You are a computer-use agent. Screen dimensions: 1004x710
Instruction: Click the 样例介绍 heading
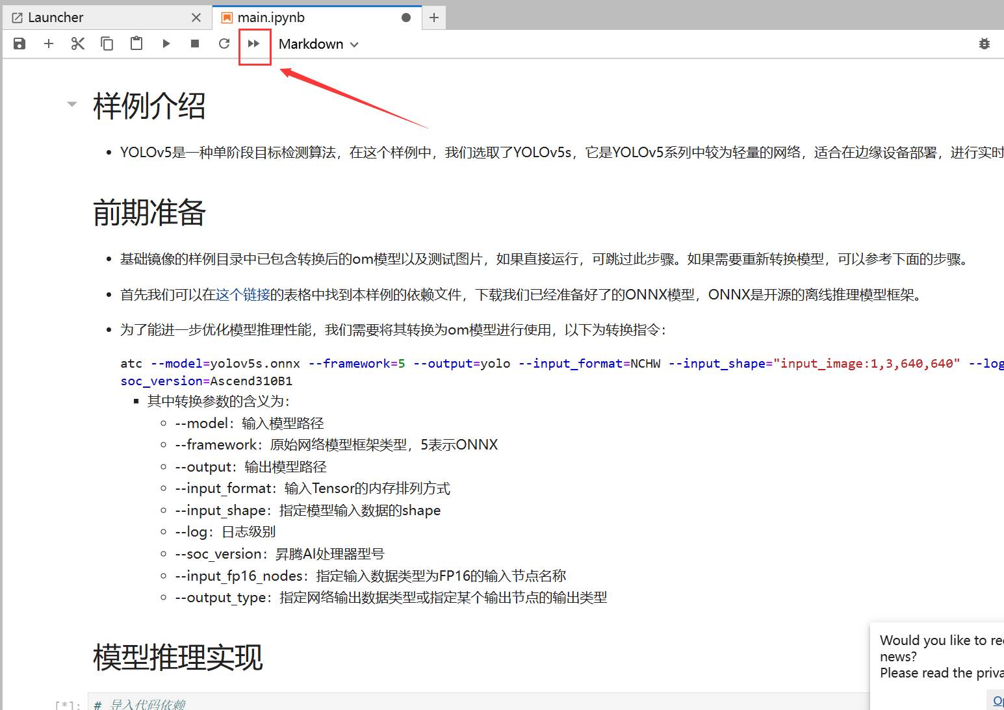(x=149, y=106)
